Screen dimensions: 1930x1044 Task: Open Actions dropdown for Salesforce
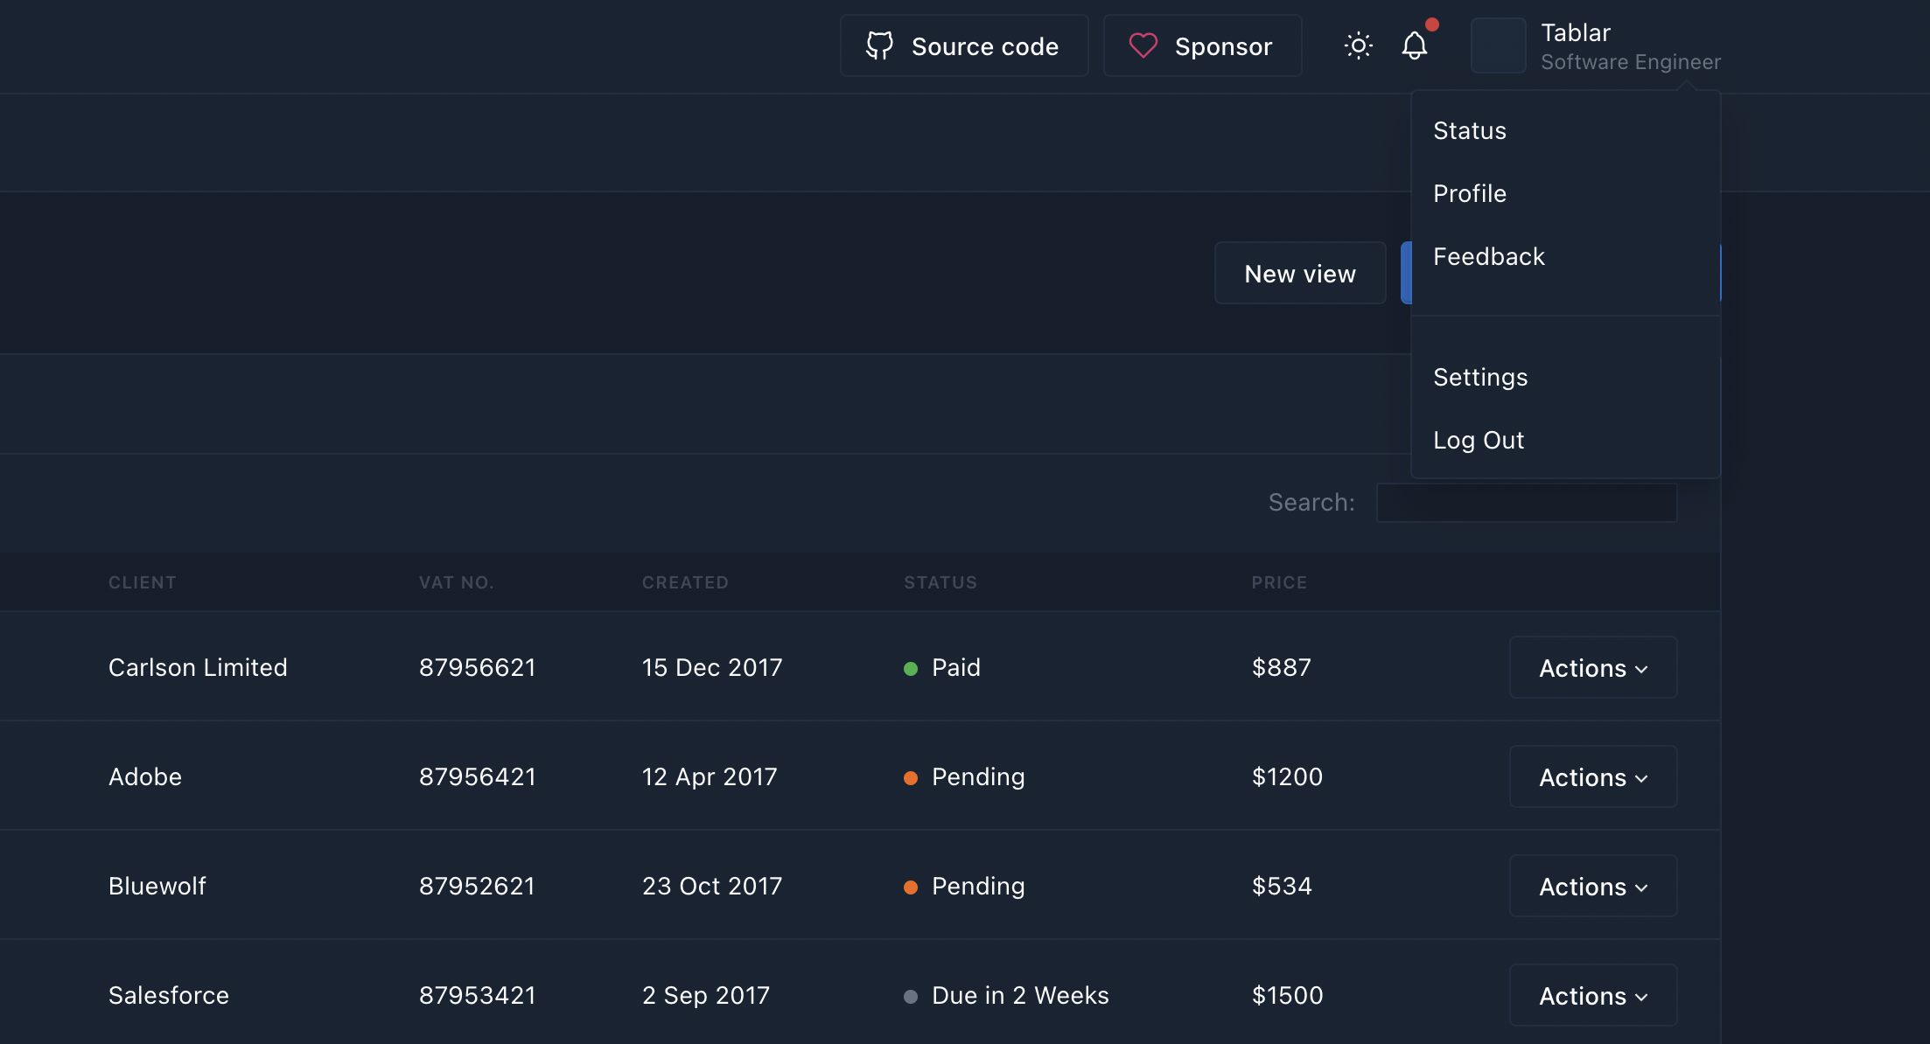[x=1592, y=996]
